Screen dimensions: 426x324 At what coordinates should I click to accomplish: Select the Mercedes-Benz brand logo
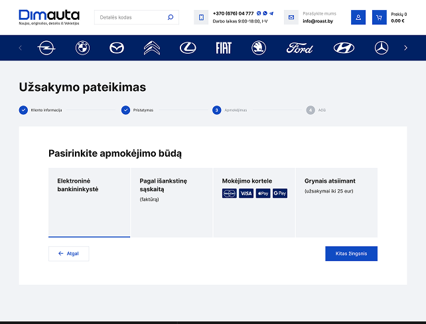point(382,48)
